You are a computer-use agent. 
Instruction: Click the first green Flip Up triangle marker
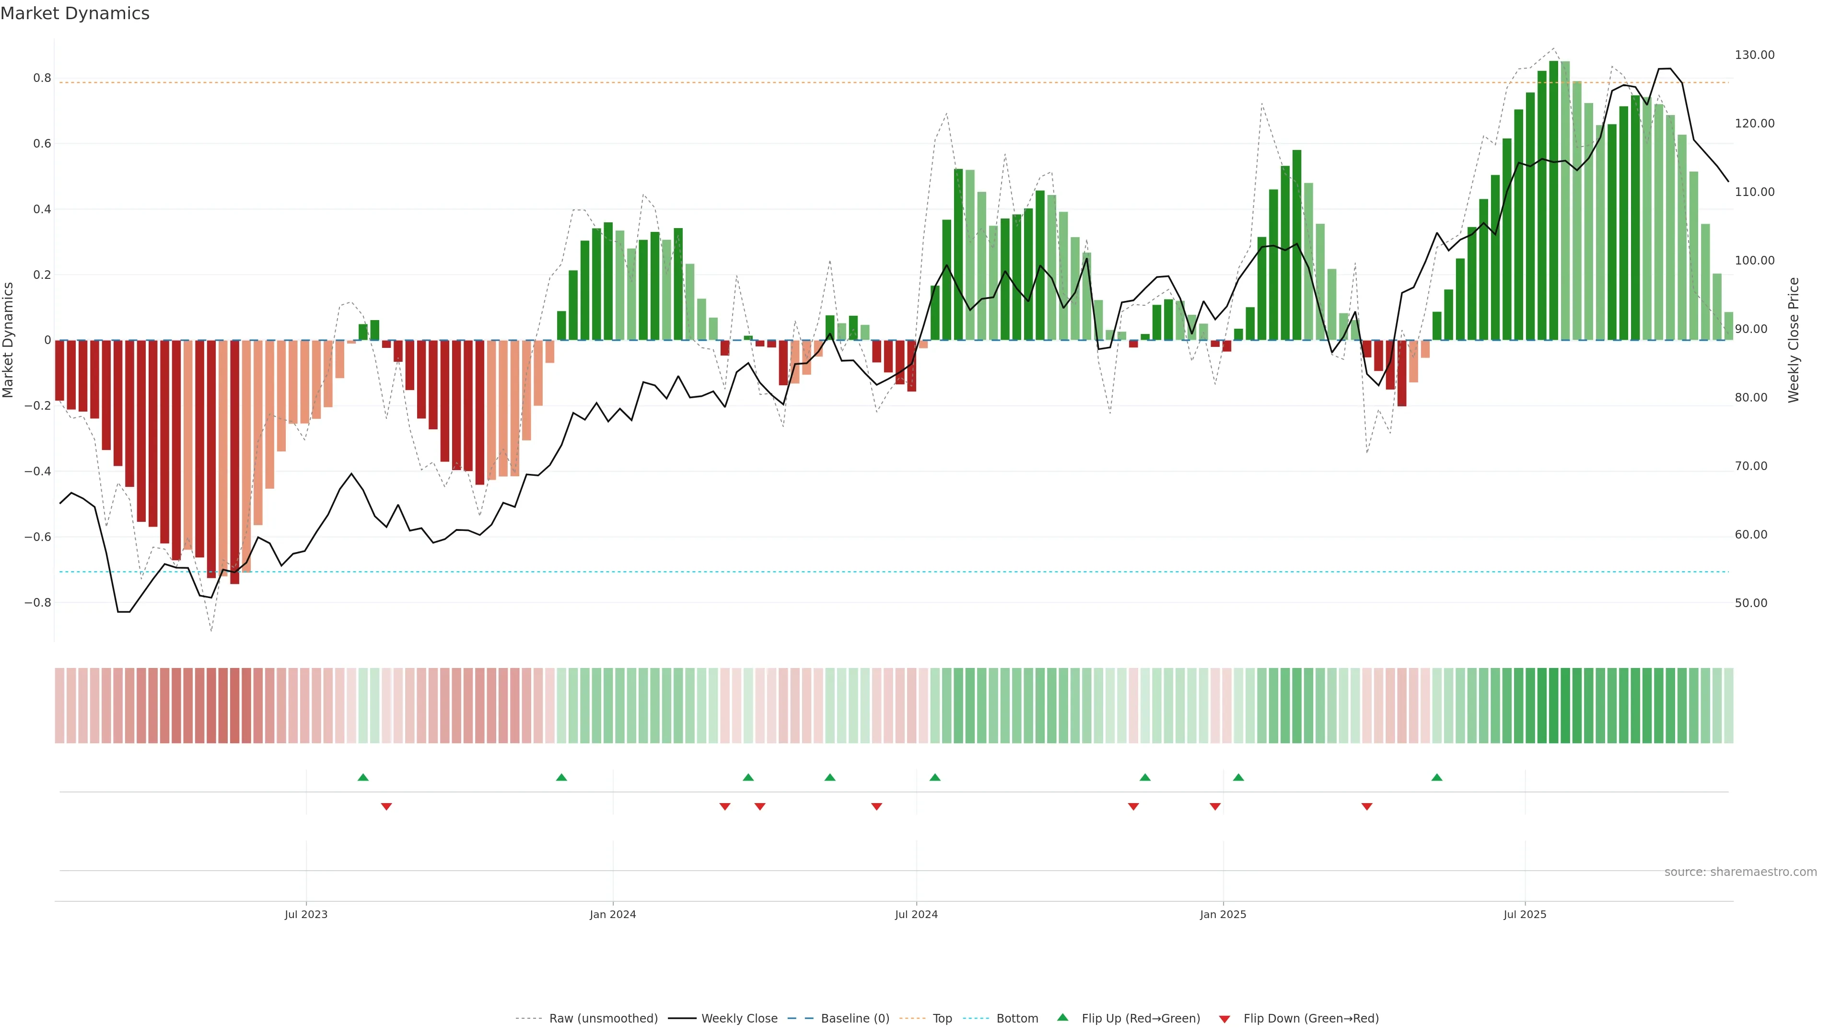coord(363,777)
